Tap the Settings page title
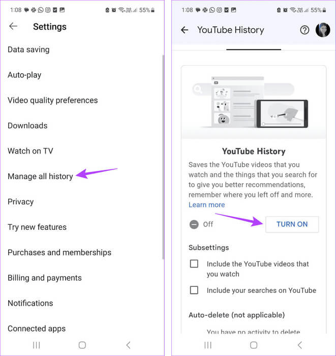336x356 pixels. click(x=50, y=27)
